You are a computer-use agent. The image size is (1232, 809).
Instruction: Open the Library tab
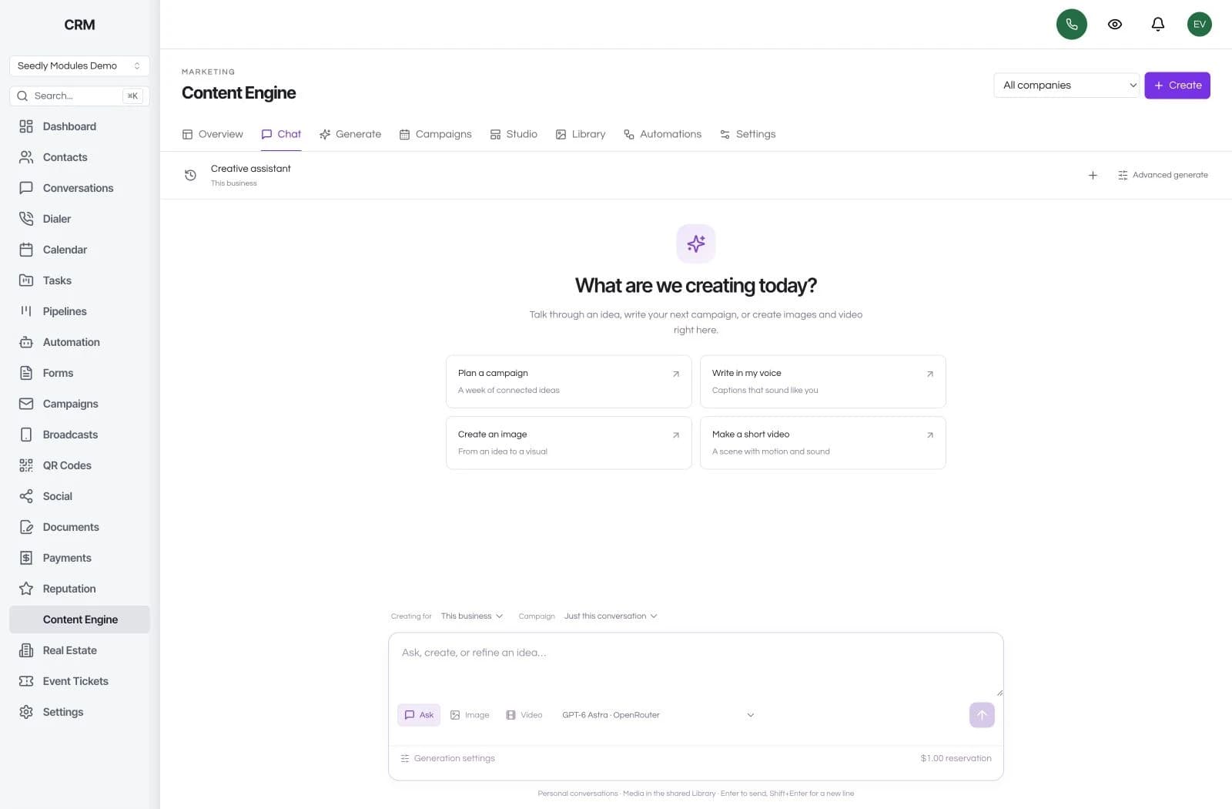(581, 134)
